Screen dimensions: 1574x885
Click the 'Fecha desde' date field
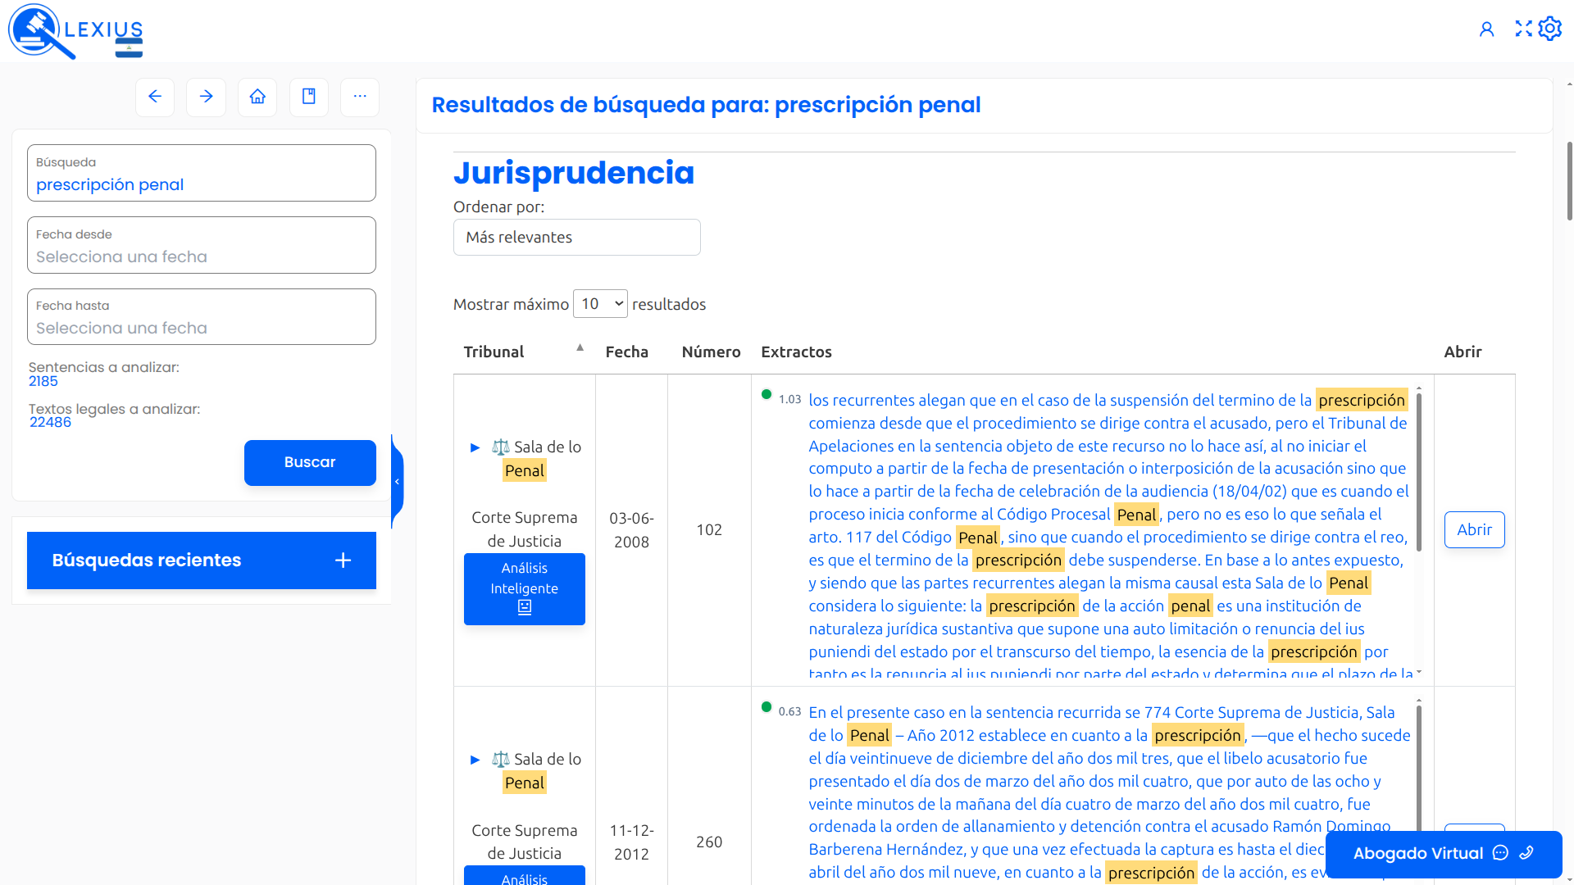201,256
